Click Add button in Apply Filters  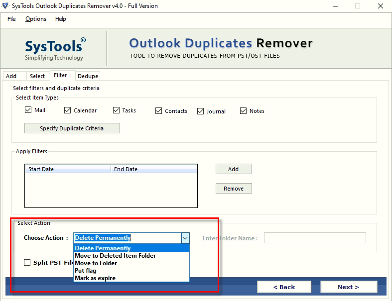[234, 169]
